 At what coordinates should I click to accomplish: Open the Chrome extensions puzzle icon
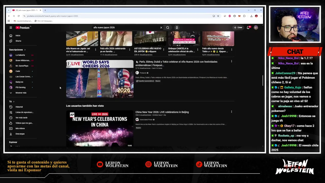tap(244, 16)
